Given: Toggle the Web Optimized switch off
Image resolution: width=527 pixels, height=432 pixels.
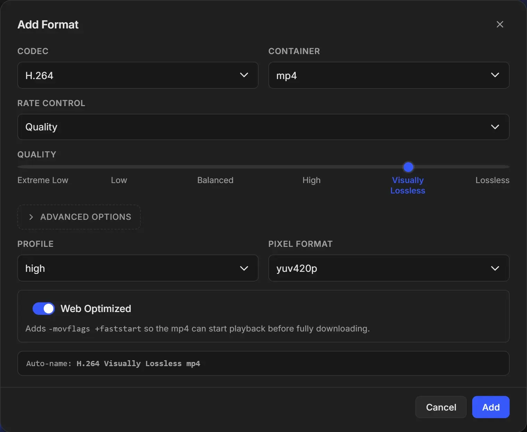Looking at the screenshot, I should (x=44, y=309).
